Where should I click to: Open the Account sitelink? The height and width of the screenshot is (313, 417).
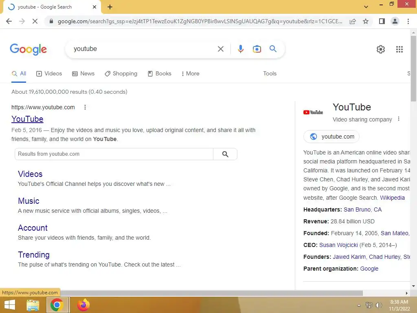click(33, 228)
